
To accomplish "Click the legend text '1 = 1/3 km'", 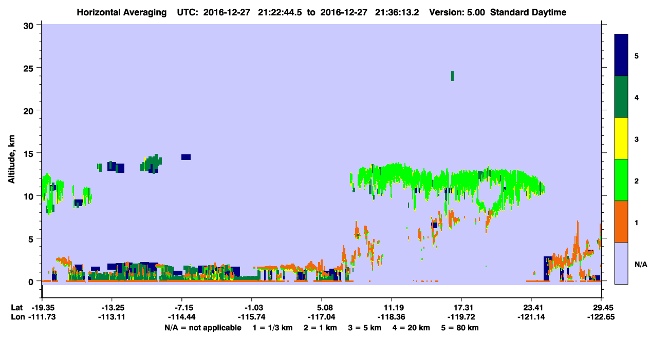I will [x=273, y=328].
